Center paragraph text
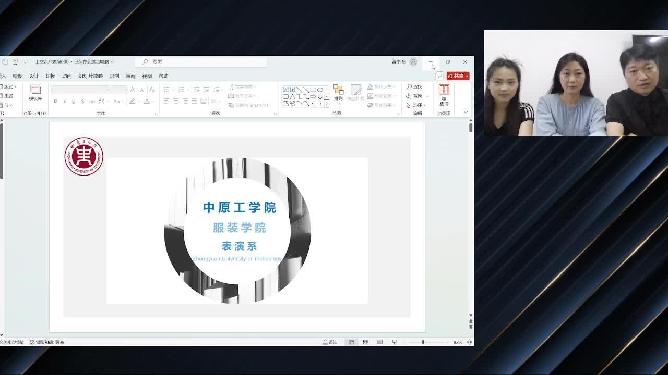Image resolution: width=668 pixels, height=375 pixels. 175,101
